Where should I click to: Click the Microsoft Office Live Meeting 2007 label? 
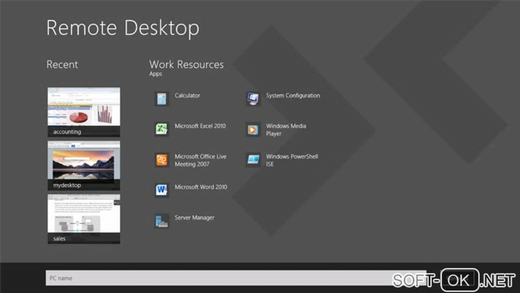coord(201,160)
